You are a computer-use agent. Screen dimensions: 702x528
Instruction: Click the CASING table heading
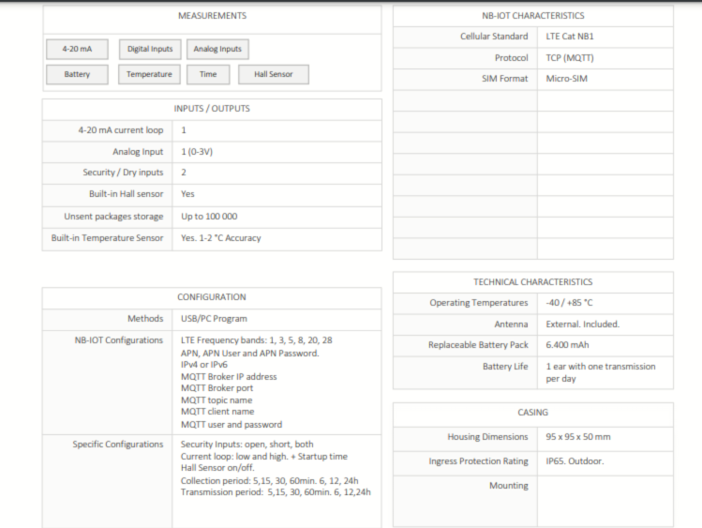(x=532, y=413)
